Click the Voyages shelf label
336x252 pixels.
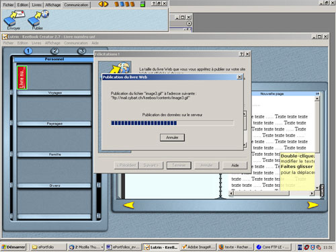coord(54,93)
